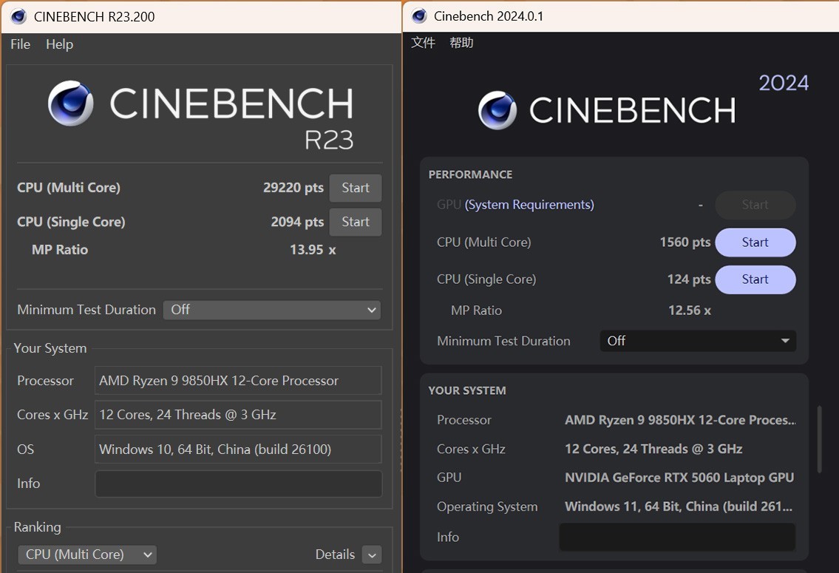This screenshot has width=839, height=573.
Task: Open the 帮助 menu in Cinebench 2024
Action: (x=461, y=43)
